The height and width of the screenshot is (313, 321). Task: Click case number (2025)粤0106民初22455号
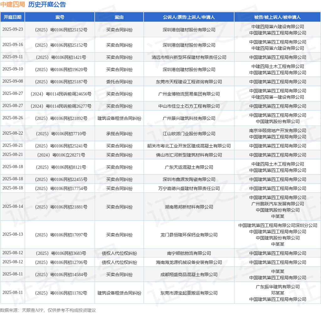pos(61,179)
